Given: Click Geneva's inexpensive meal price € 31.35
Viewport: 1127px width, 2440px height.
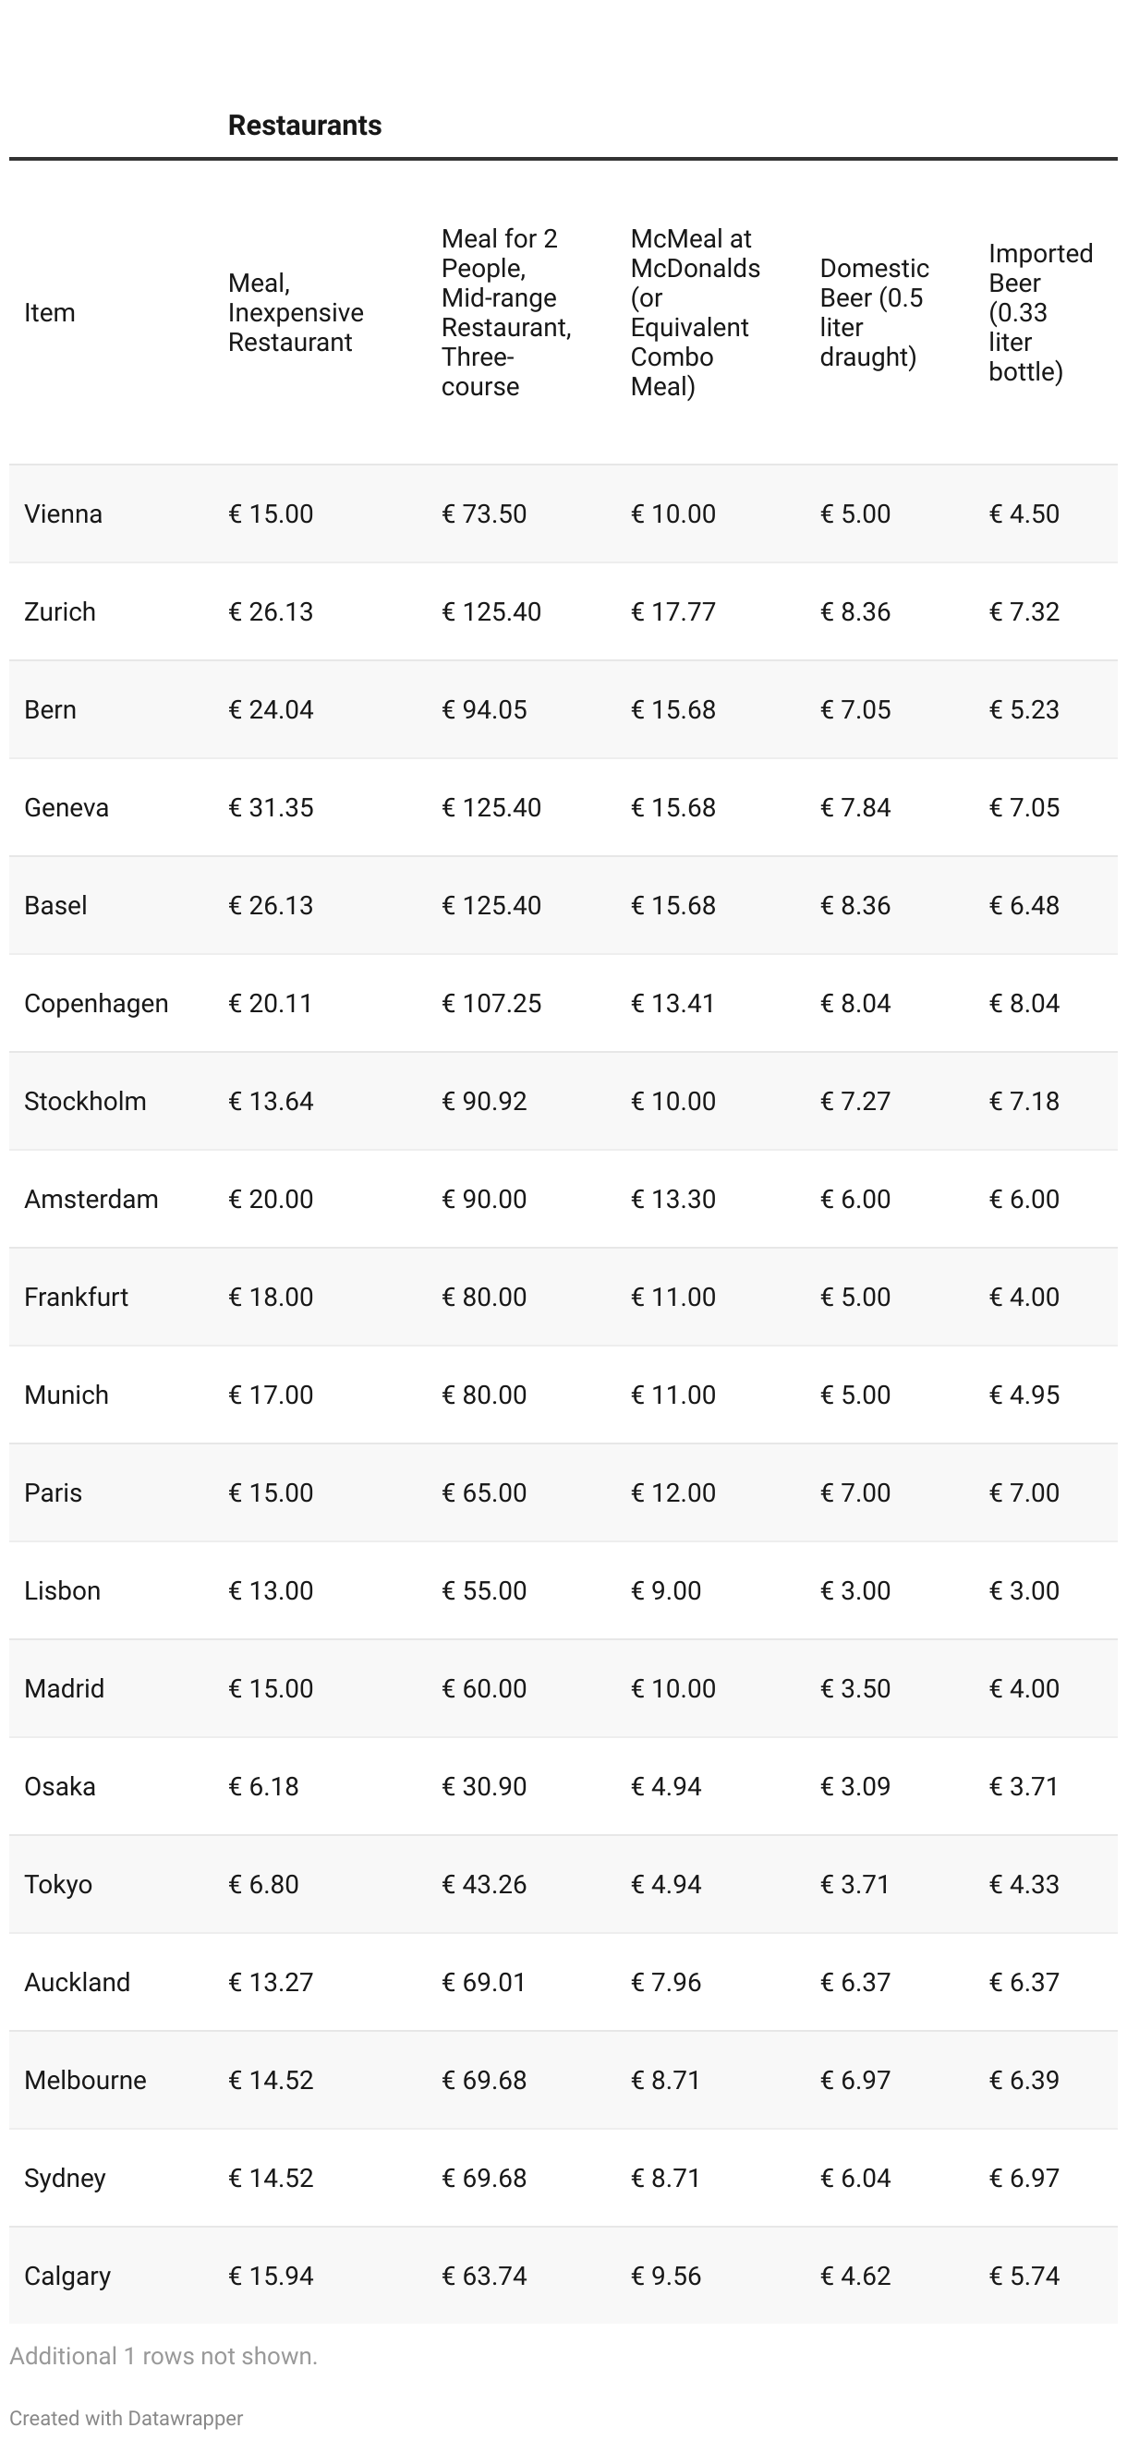Looking at the screenshot, I should [x=271, y=808].
